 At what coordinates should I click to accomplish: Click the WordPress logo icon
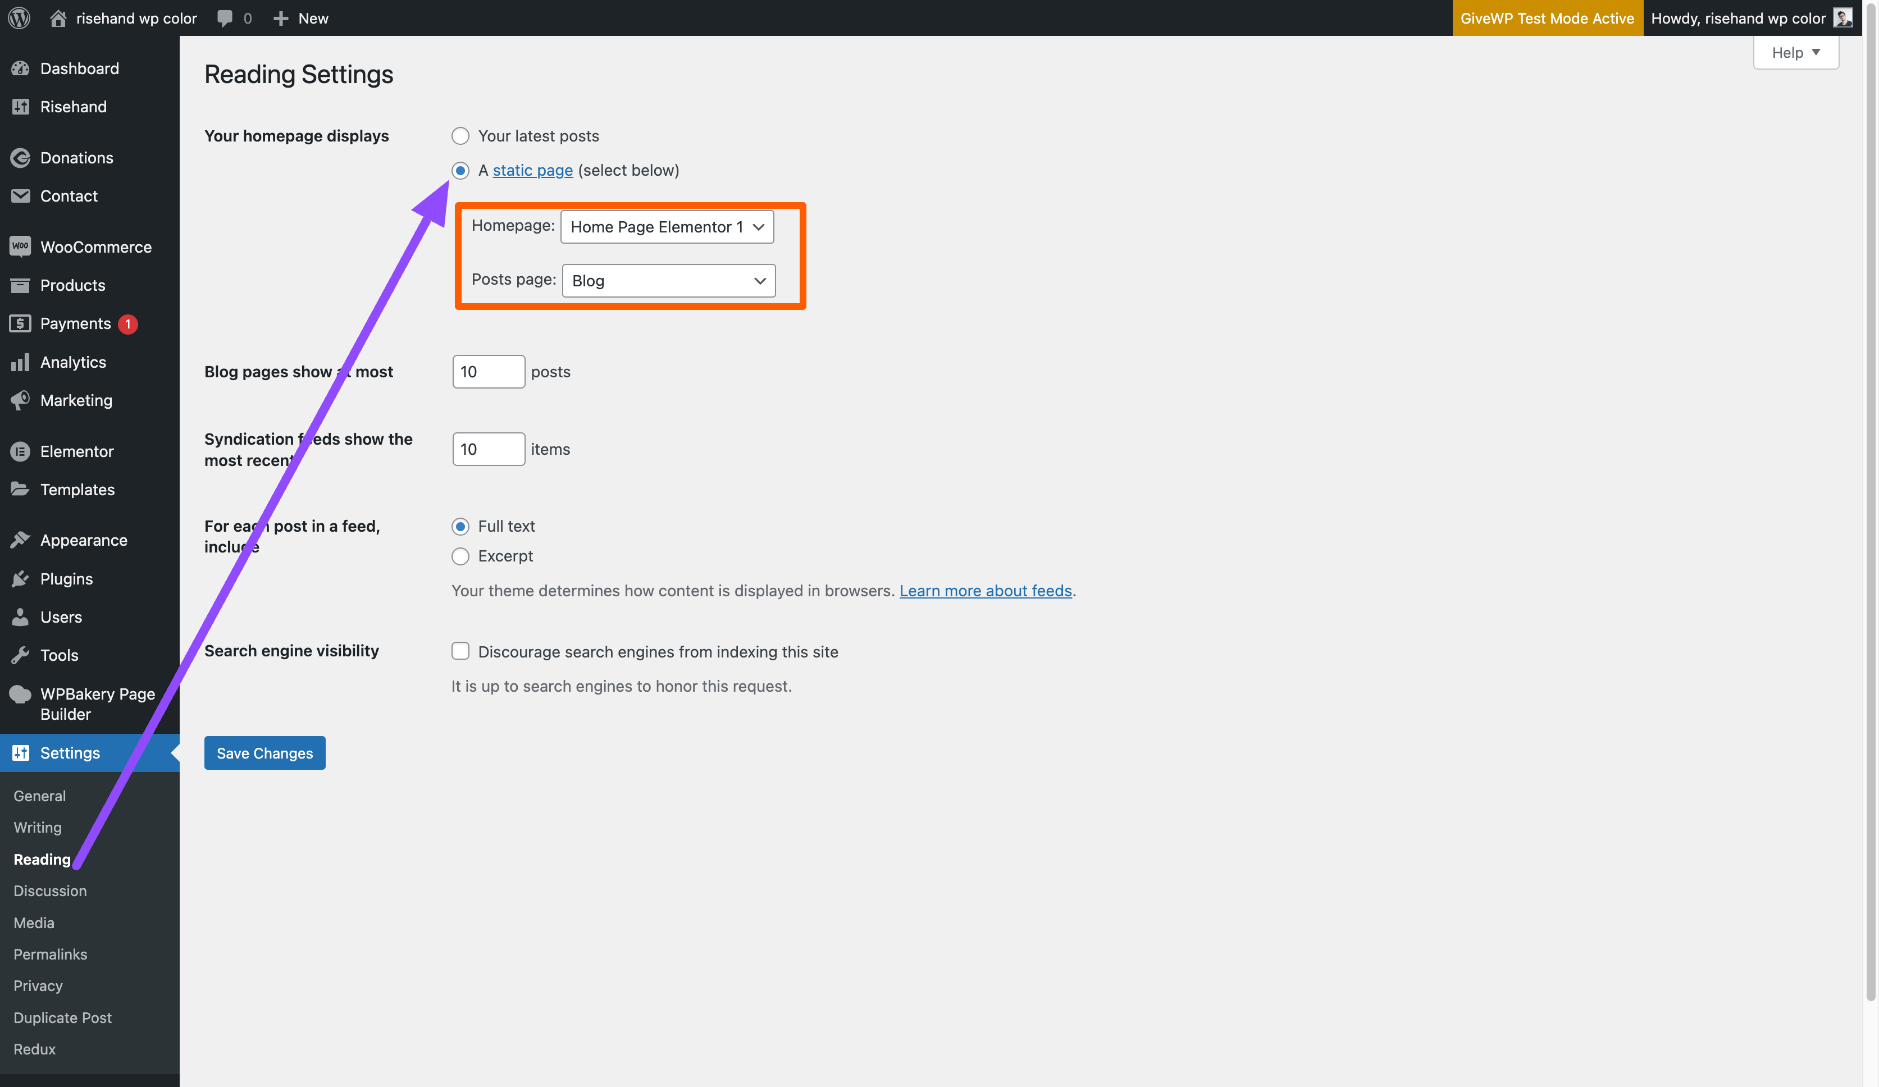coord(19,18)
